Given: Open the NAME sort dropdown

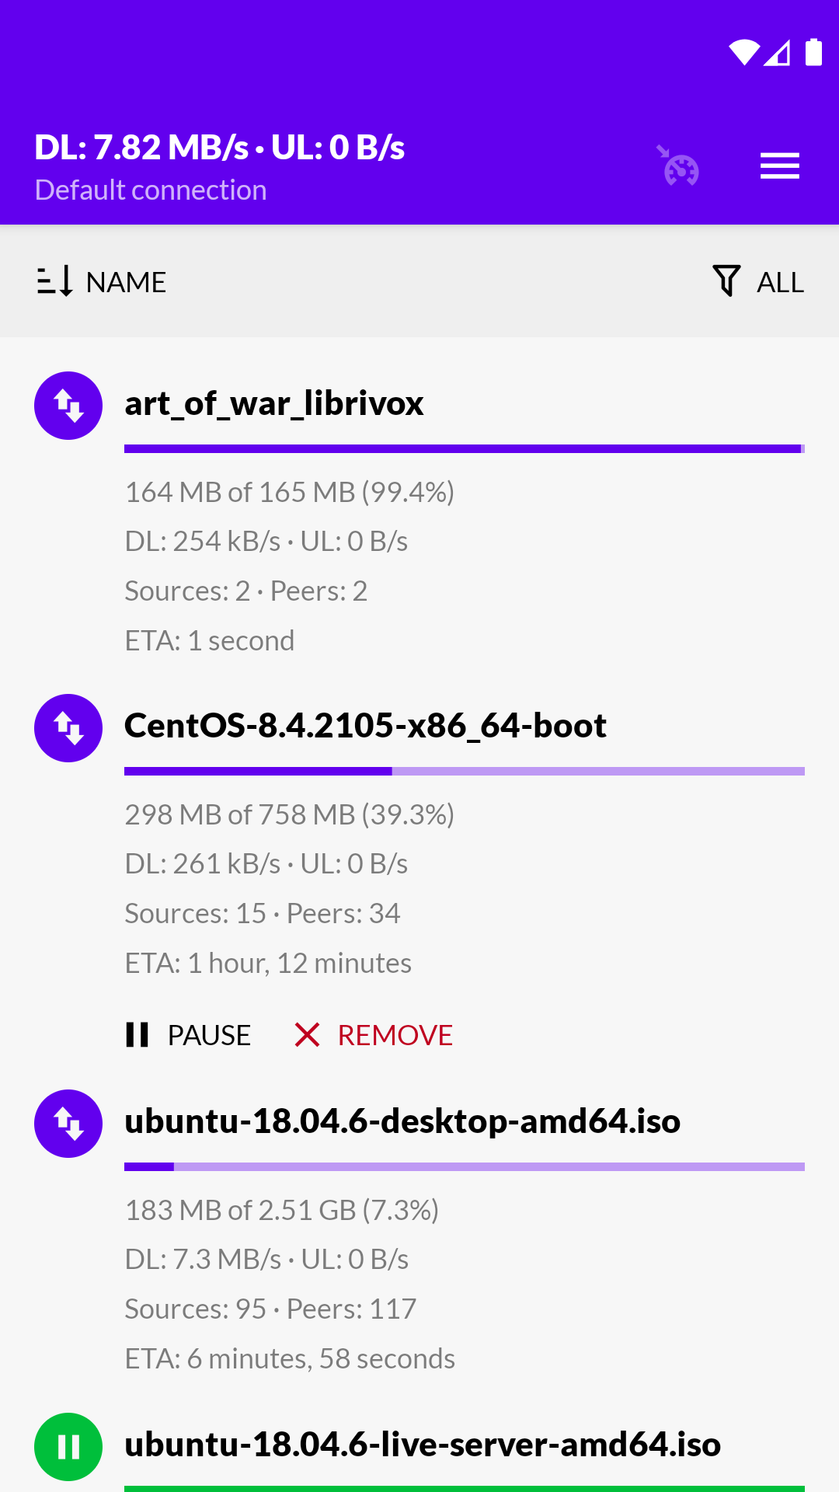Looking at the screenshot, I should pos(126,282).
